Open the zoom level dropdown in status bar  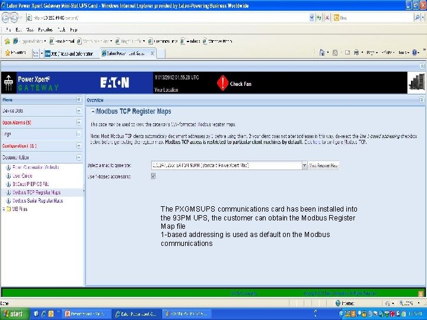pyautogui.click(x=419, y=303)
